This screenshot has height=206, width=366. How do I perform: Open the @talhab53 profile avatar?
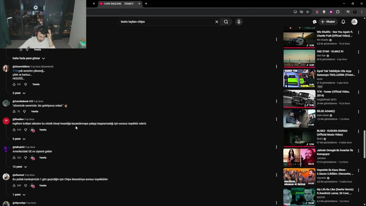click(6, 149)
